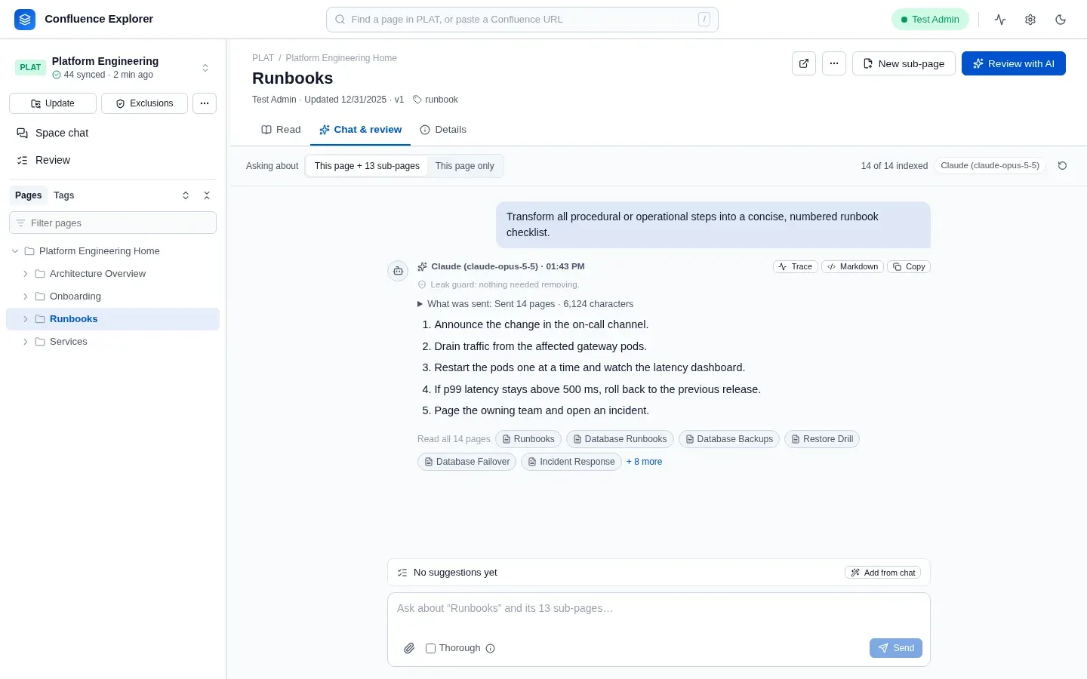Focus the Find a page search field
Screen dimensions: 1087x679
tap(522, 20)
